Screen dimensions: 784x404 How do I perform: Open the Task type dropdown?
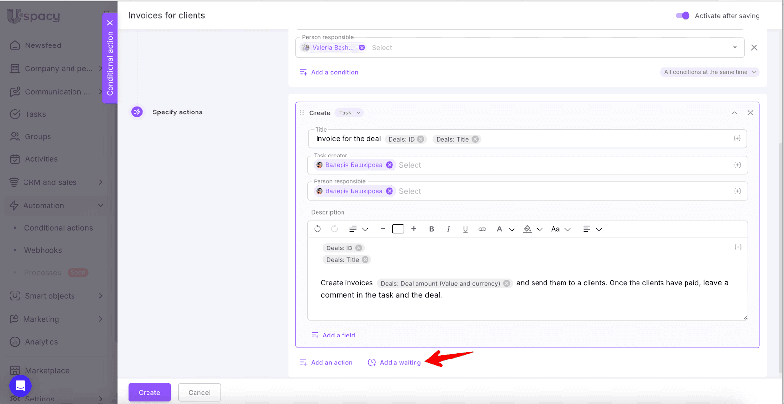click(349, 113)
